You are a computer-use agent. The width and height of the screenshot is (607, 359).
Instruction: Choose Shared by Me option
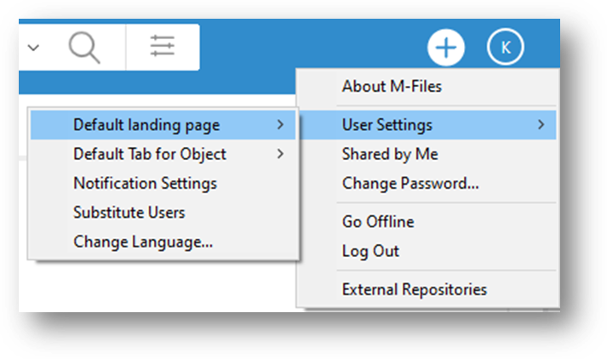[427, 154]
